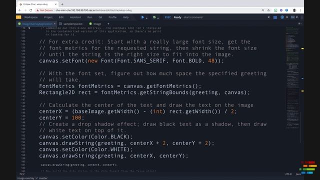The image size is (320, 180).
Task: Open the Project menu
Action: point(48,17)
